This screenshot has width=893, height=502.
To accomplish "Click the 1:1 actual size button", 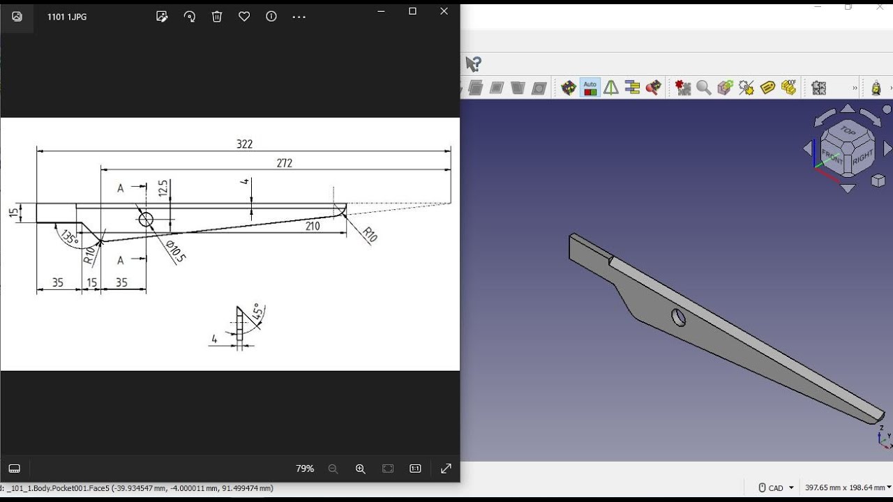I will tap(415, 469).
